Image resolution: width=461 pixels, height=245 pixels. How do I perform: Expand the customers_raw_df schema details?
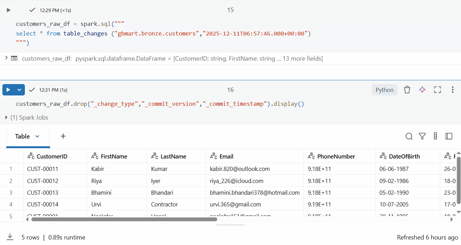coord(6,58)
